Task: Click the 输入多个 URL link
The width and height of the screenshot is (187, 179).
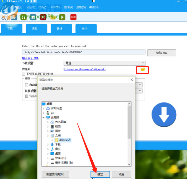Action: click(30, 58)
